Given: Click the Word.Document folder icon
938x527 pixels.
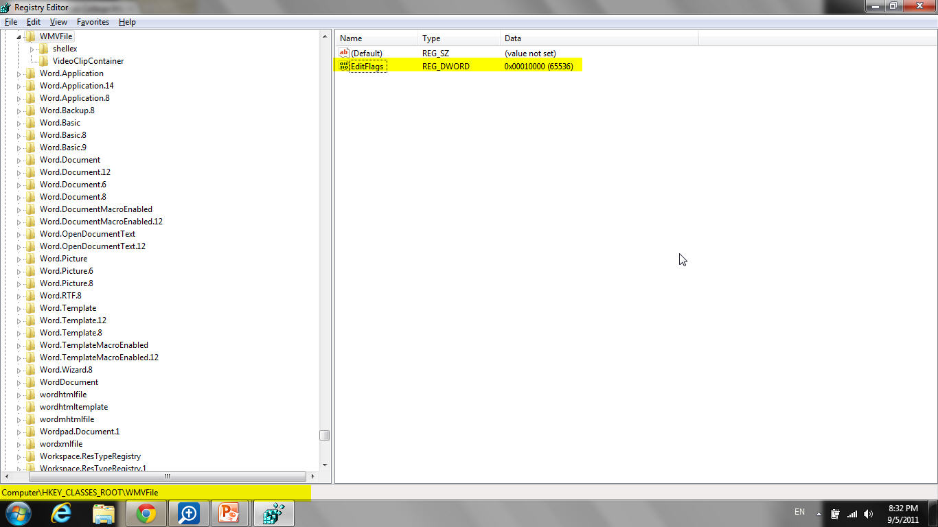Looking at the screenshot, I should pos(30,159).
